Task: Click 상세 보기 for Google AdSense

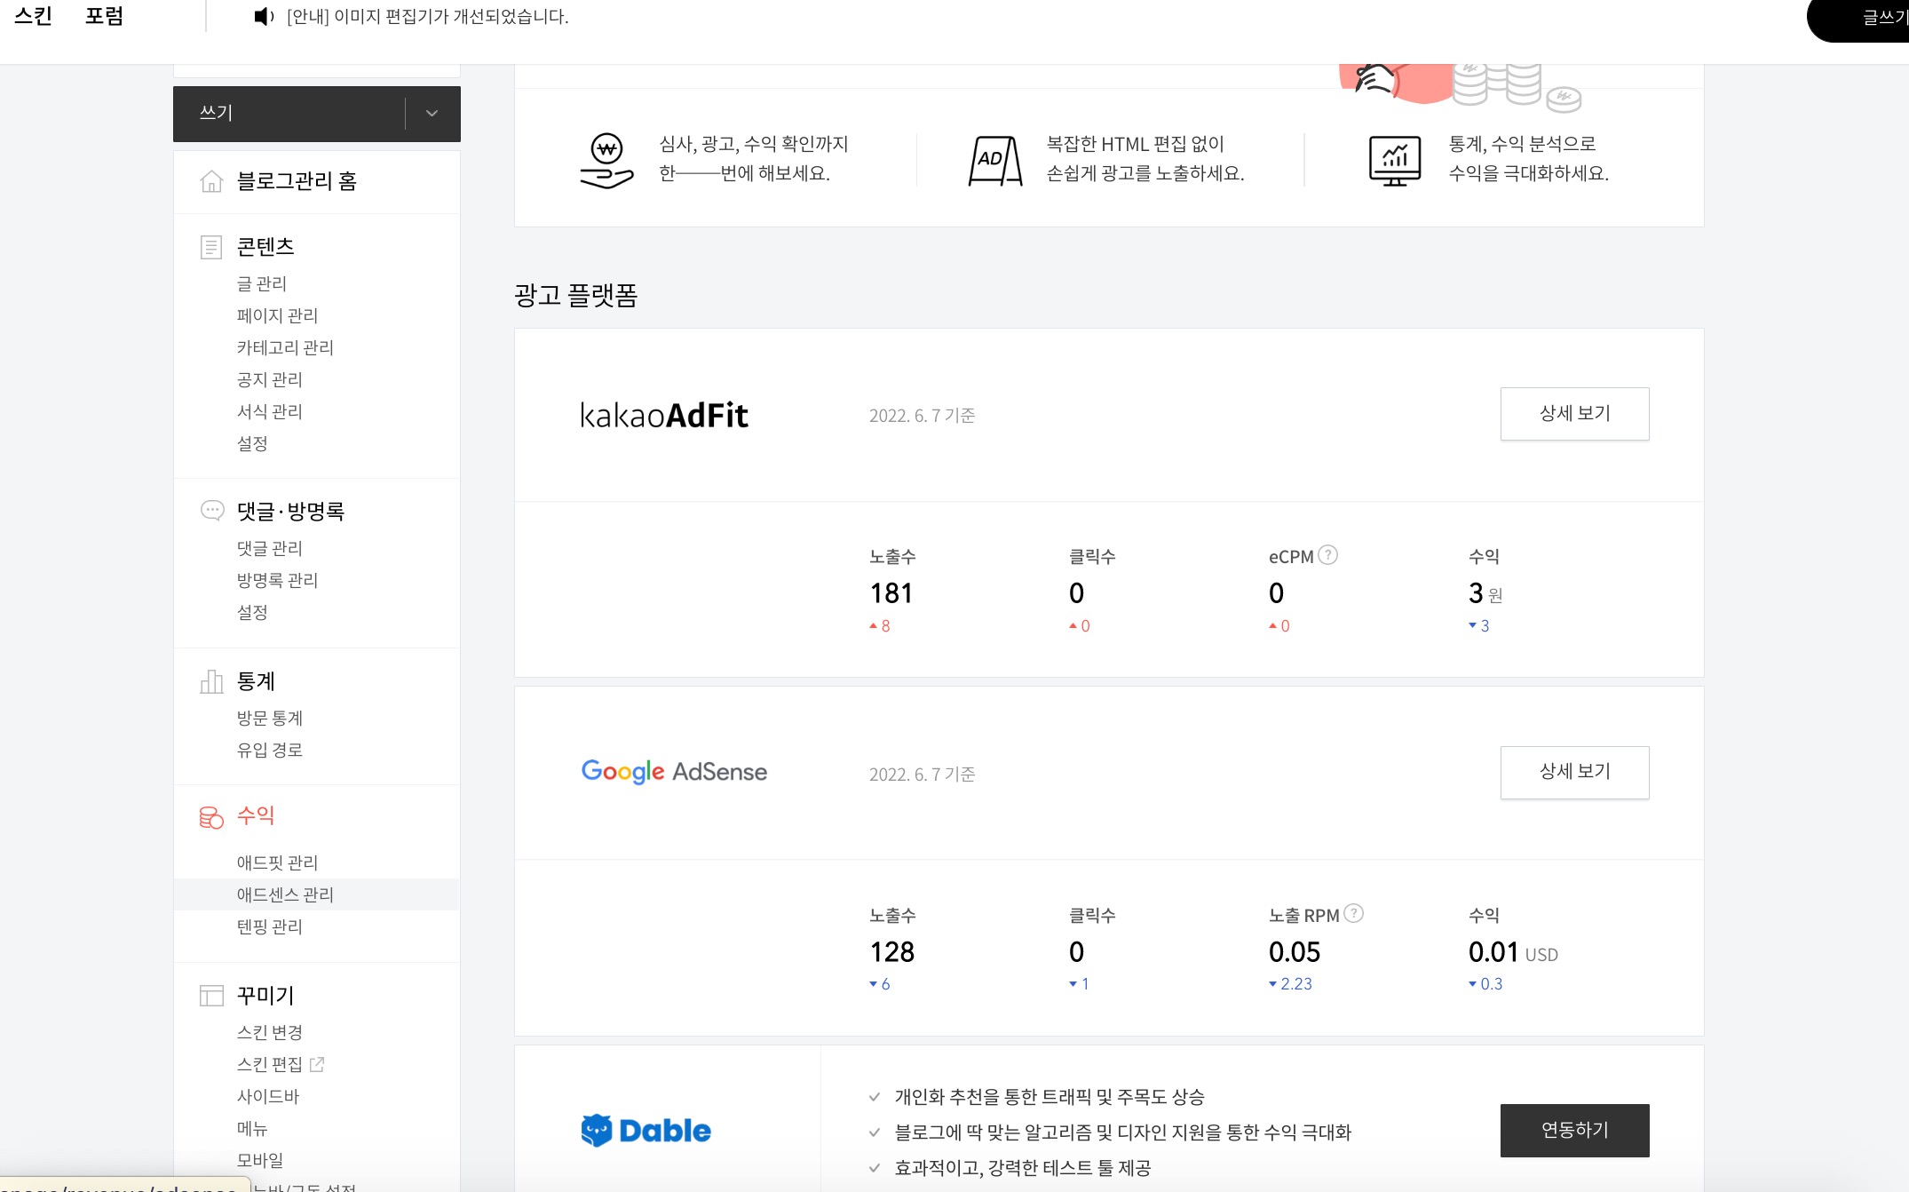Action: (1574, 772)
